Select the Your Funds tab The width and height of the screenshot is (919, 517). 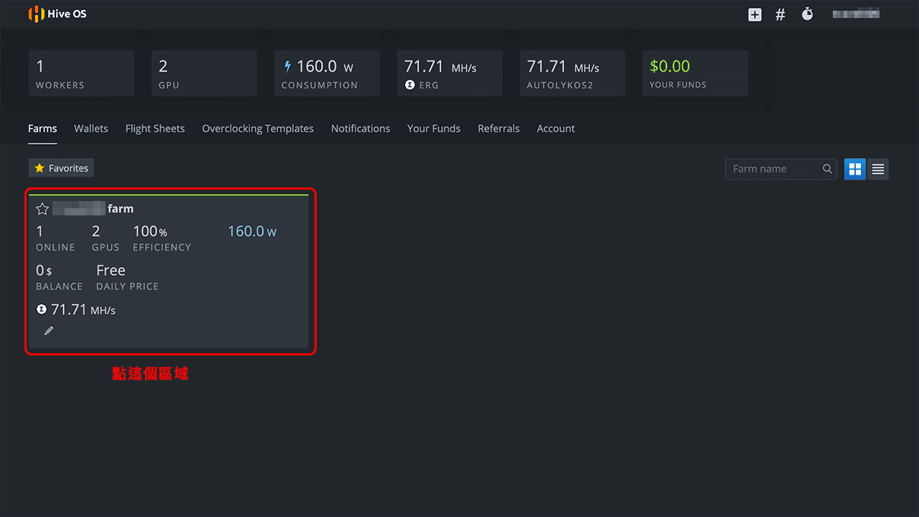click(x=434, y=129)
